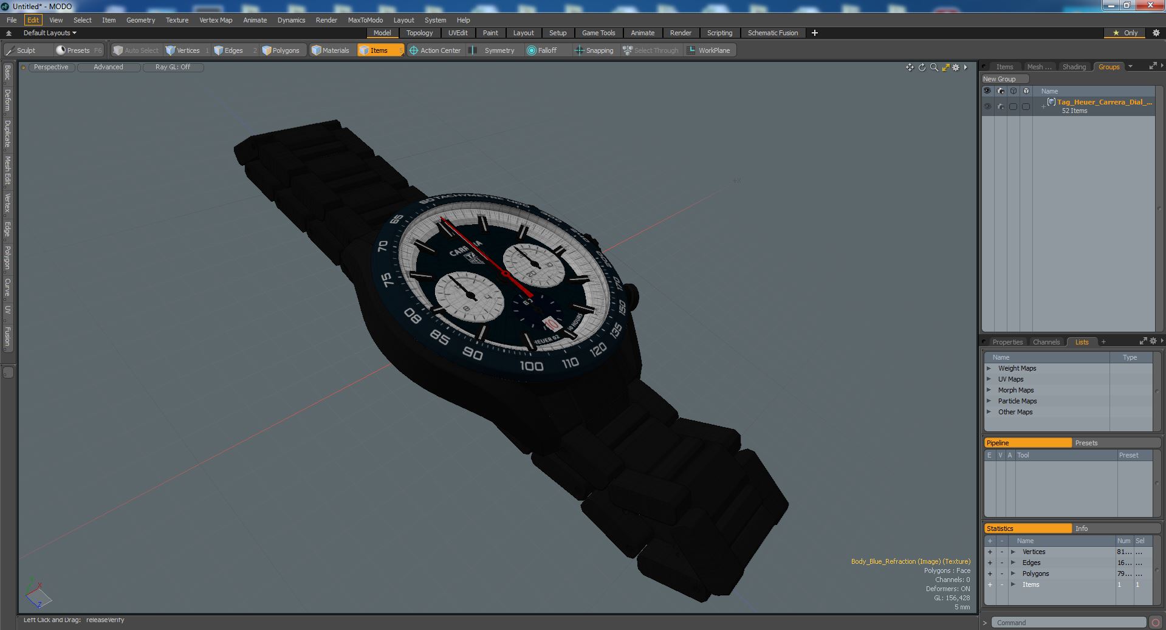This screenshot has width=1166, height=630.
Task: Open the viewport settings gear
Action: click(x=956, y=67)
